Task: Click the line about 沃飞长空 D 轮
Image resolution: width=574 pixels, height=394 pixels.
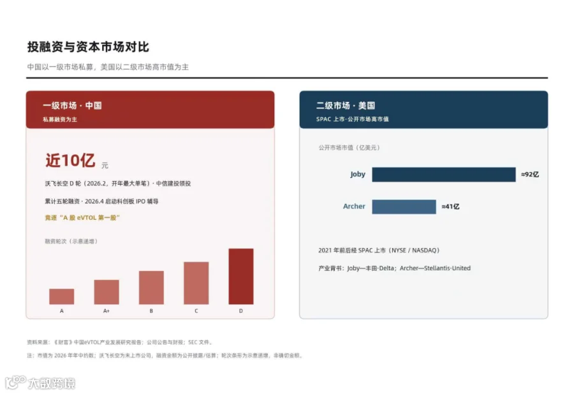Action: tap(118, 183)
